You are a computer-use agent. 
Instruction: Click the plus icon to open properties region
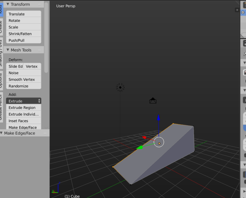[x=237, y=10]
